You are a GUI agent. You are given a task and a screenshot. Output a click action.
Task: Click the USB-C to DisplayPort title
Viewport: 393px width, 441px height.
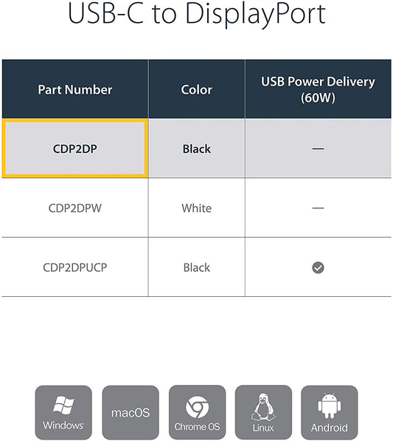click(x=196, y=13)
